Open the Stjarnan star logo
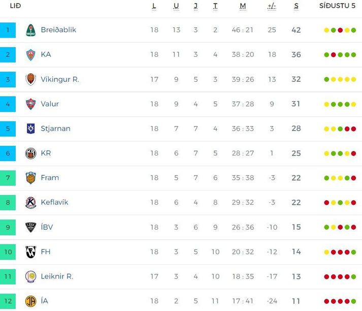Screen dimensions: 362x311 pos(30,129)
